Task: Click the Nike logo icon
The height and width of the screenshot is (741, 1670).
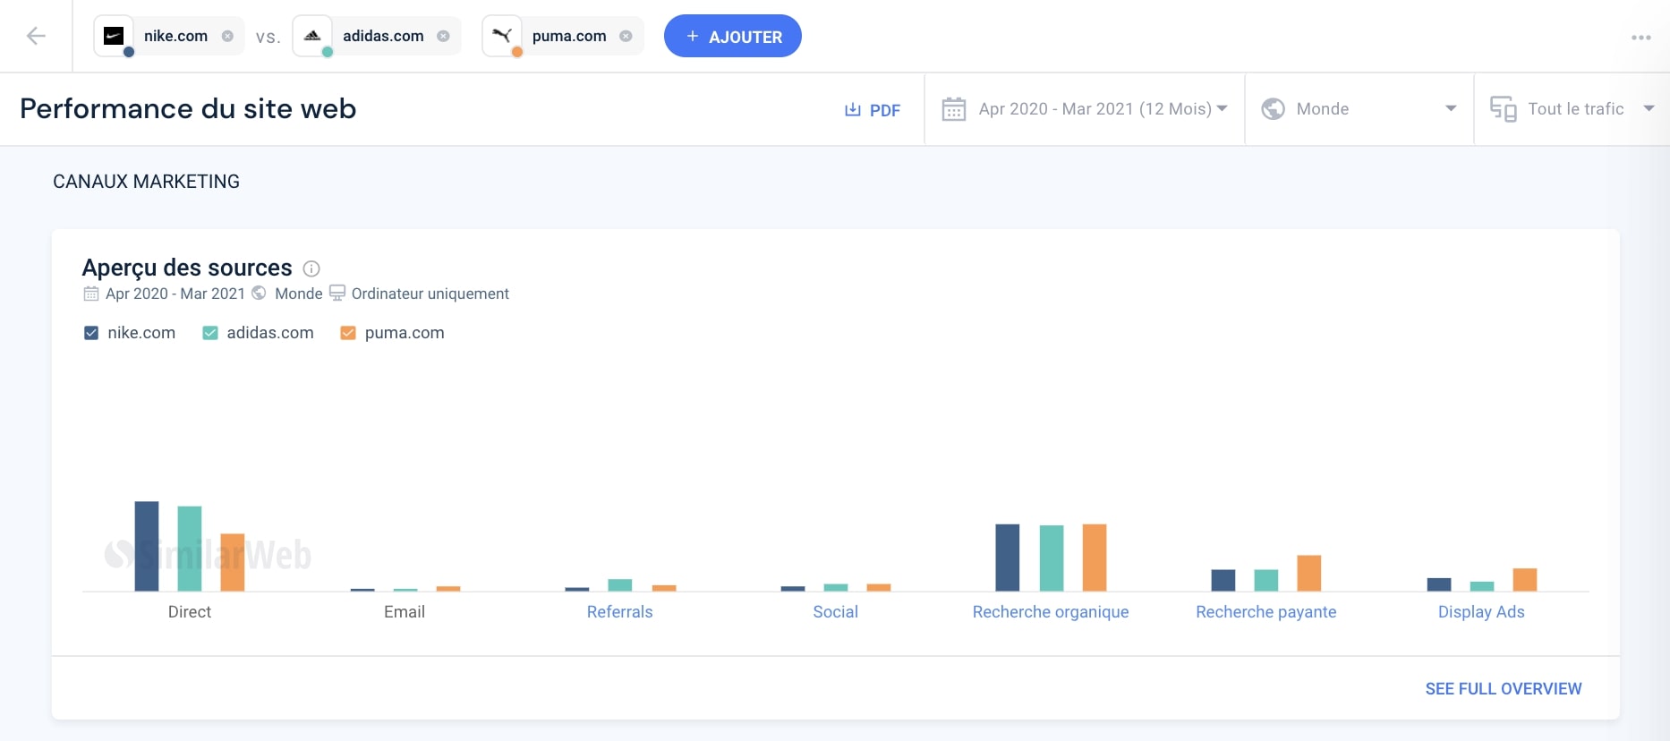Action: tap(114, 36)
